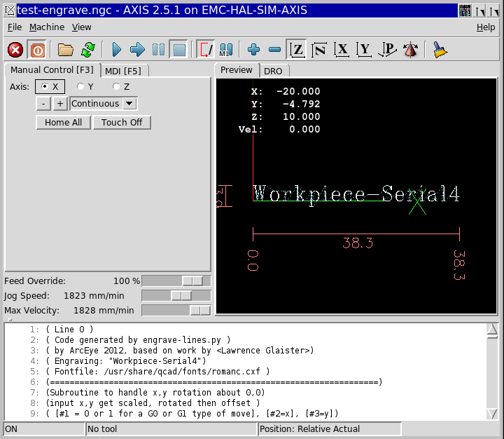Open a G-code file with folder icon

(66, 50)
